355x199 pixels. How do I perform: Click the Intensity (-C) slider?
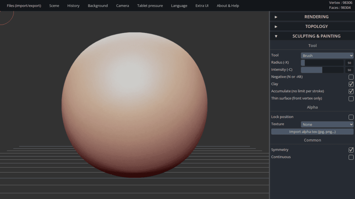tap(322, 70)
